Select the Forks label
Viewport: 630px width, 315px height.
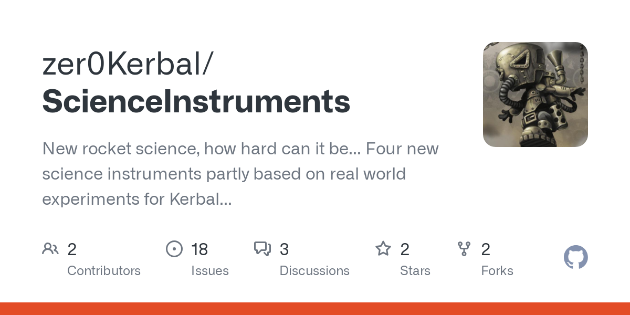click(497, 271)
